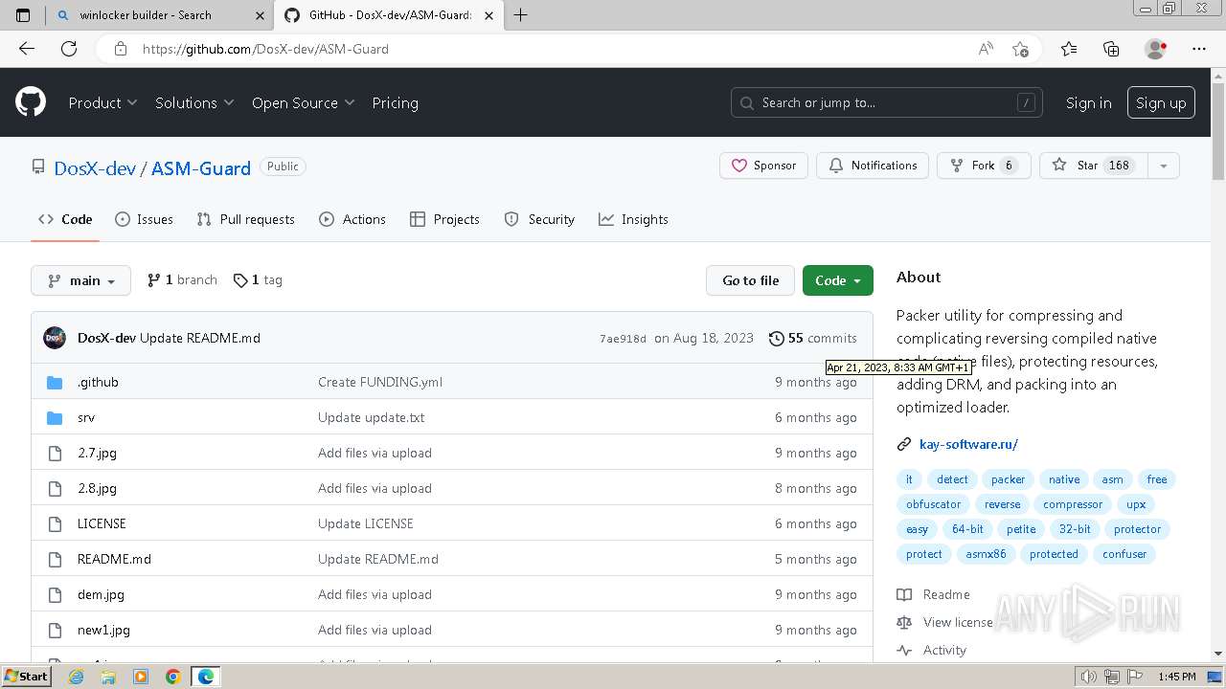Screen dimensions: 1226x689
Task: Click DosX-dev avatar in commit row
Action: coord(55,338)
